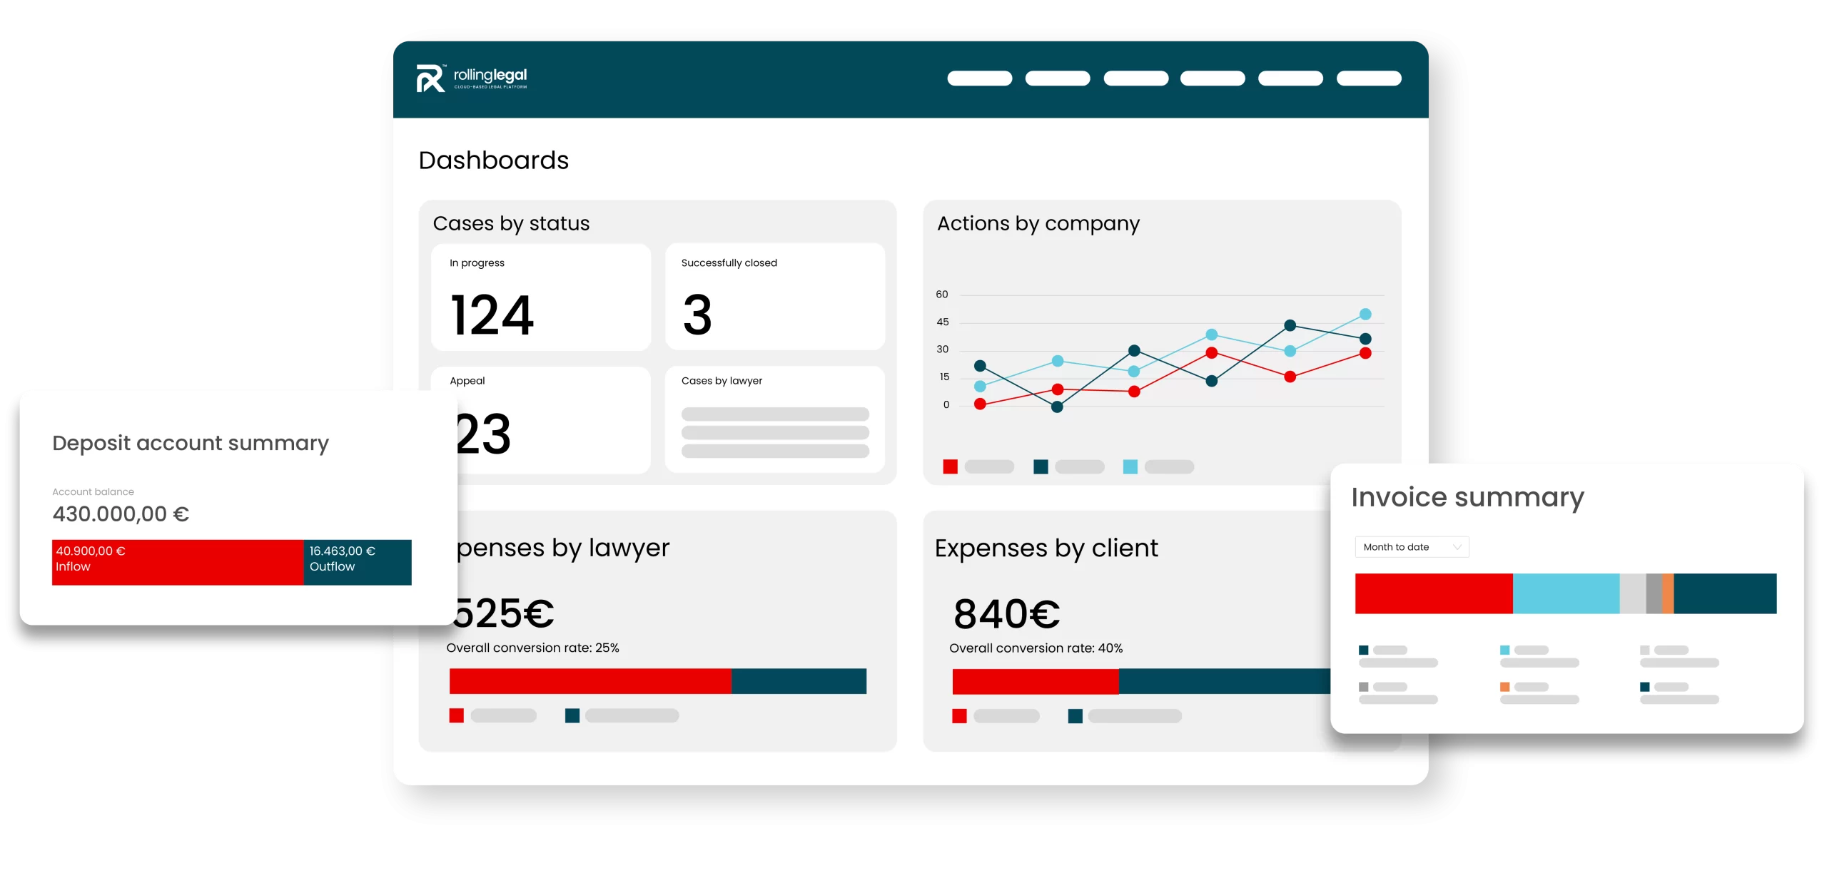Click the light blue segment of invoice bar
Image resolution: width=1827 pixels, height=873 pixels.
[x=1566, y=593]
